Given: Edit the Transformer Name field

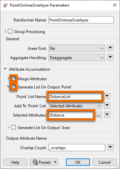Looking at the screenshot, I should (81, 20).
